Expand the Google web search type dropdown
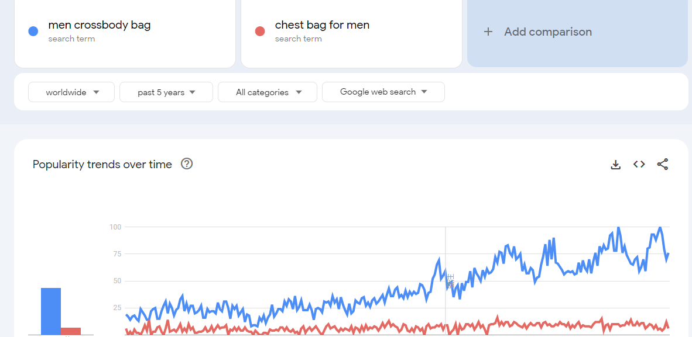 (383, 92)
